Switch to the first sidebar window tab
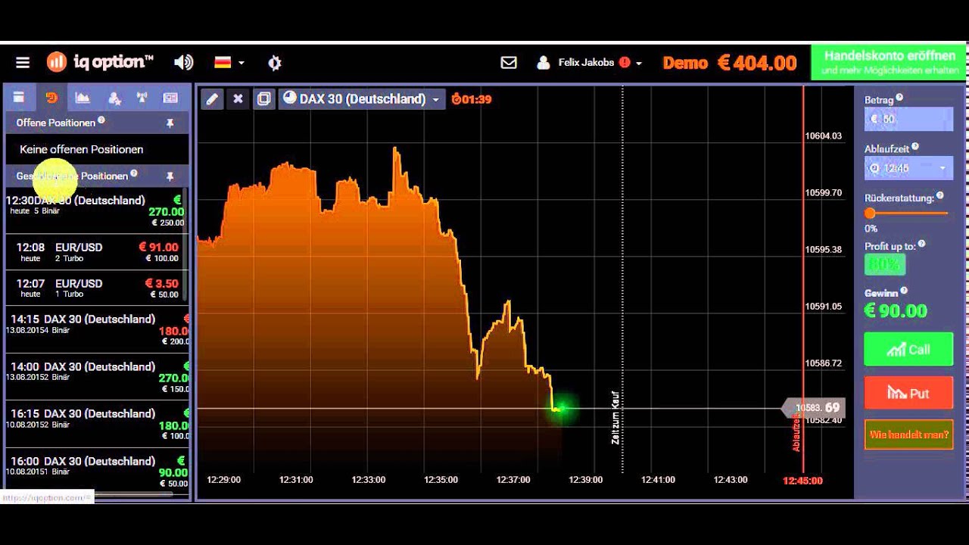The image size is (969, 545). [19, 98]
